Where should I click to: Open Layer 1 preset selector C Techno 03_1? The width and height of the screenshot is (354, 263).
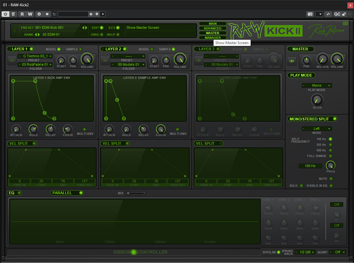click(x=35, y=56)
